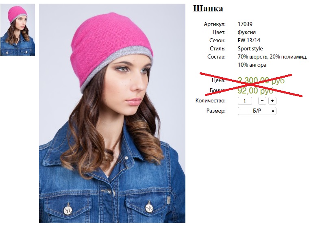Click the 10% ангора text line

[252, 65]
